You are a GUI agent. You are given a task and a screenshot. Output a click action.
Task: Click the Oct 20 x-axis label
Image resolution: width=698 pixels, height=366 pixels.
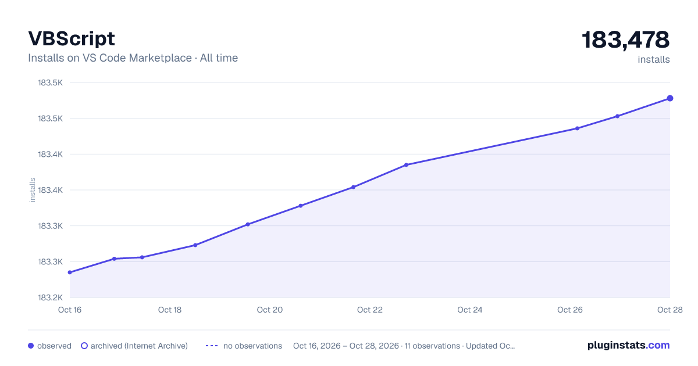(x=270, y=310)
